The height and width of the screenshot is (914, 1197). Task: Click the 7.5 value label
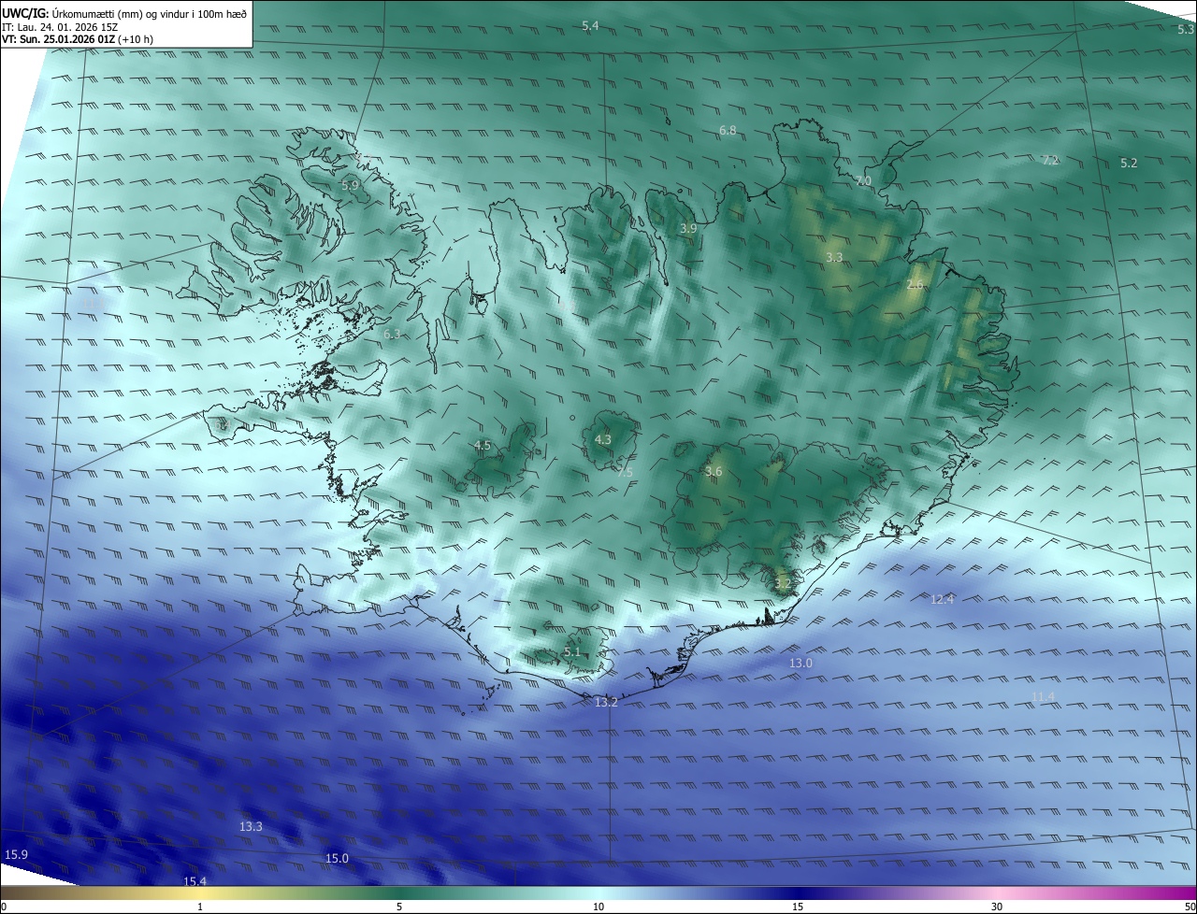[x=625, y=473]
